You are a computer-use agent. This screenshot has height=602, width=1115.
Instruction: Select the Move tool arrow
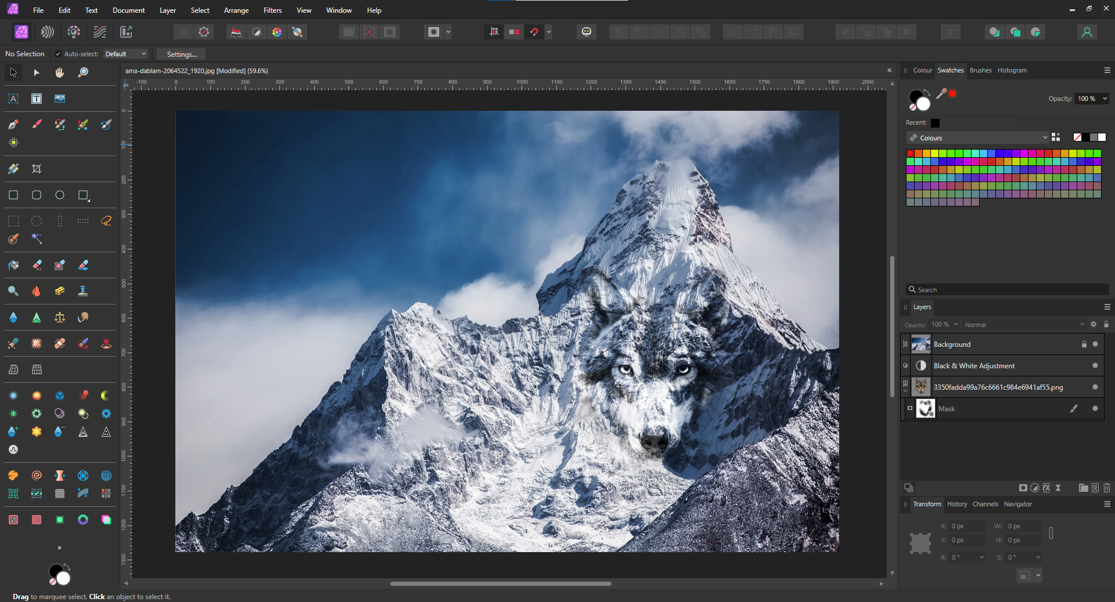point(13,72)
